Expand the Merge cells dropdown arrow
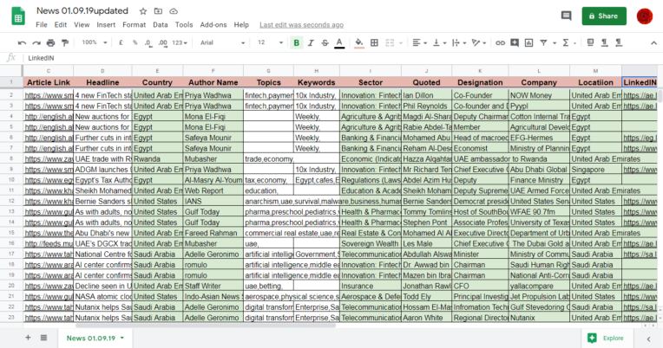This screenshot has height=348, width=663. click(x=400, y=42)
